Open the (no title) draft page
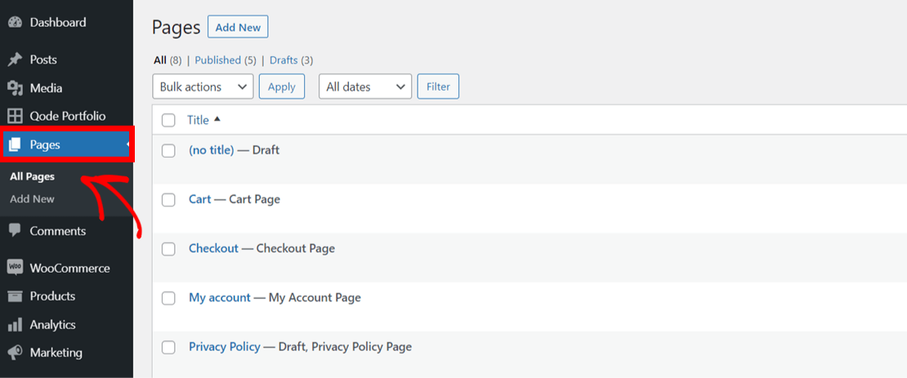 pyautogui.click(x=211, y=150)
